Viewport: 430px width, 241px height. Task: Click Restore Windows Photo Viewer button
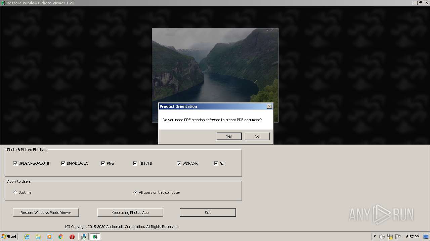coord(46,213)
